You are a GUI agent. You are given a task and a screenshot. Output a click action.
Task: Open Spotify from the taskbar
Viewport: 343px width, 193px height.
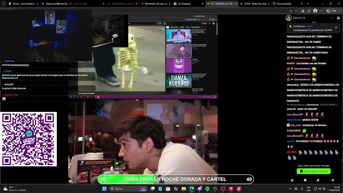click(x=207, y=189)
